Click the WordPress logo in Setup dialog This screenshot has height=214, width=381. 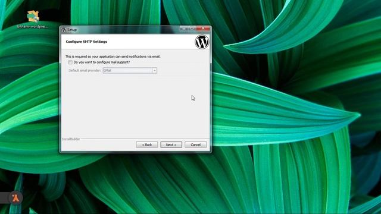pyautogui.click(x=202, y=42)
